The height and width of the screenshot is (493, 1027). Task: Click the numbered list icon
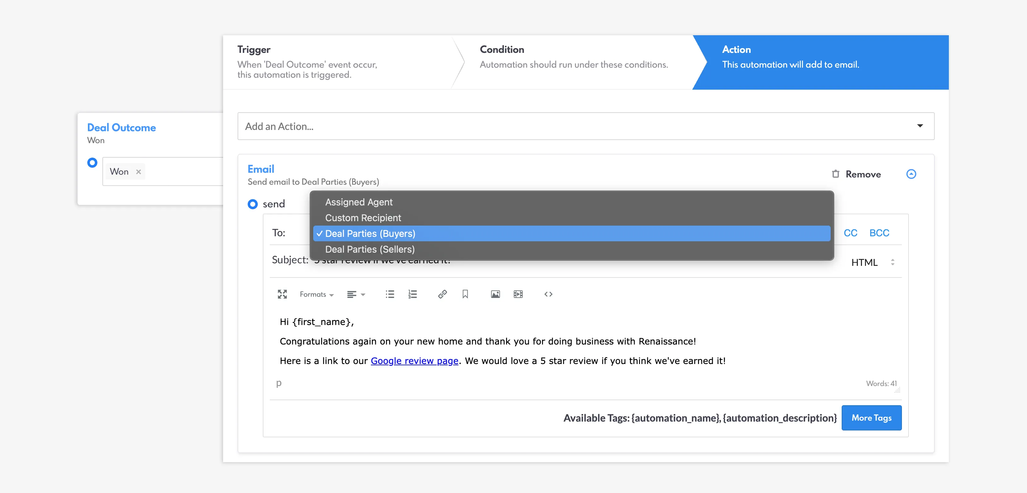click(412, 294)
